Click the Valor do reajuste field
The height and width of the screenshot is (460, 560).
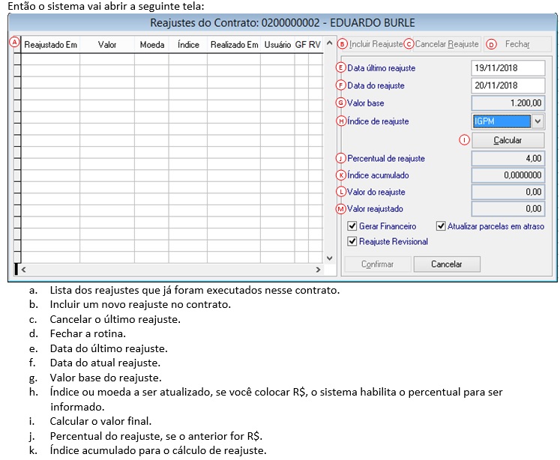click(508, 192)
